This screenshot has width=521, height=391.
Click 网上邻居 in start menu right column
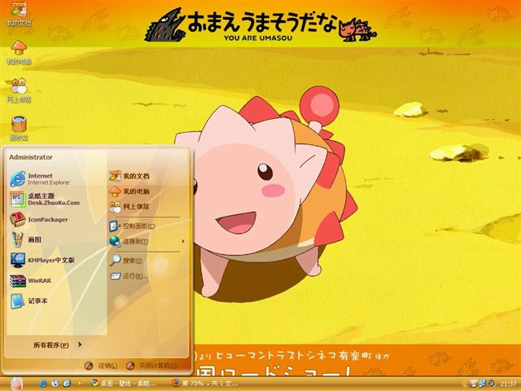pyautogui.click(x=129, y=206)
